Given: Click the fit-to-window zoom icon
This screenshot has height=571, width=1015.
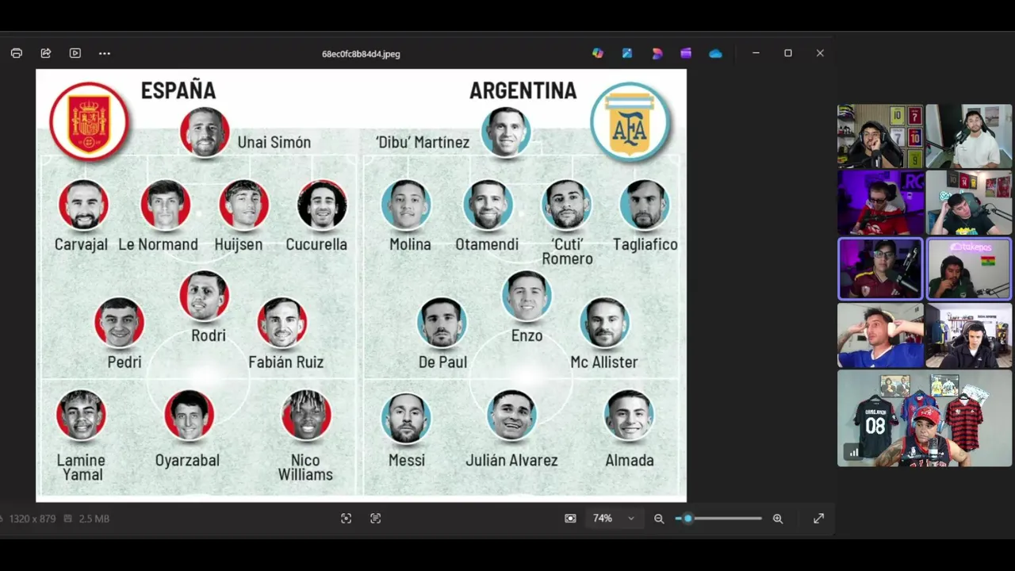Looking at the screenshot, I should [570, 518].
